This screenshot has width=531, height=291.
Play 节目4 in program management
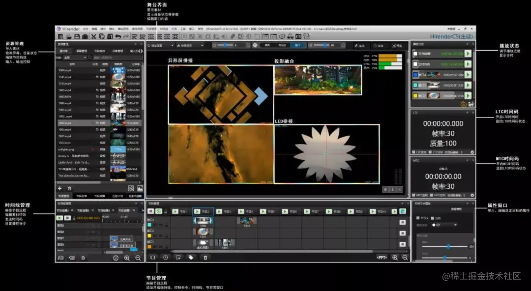pyautogui.click(x=241, y=211)
